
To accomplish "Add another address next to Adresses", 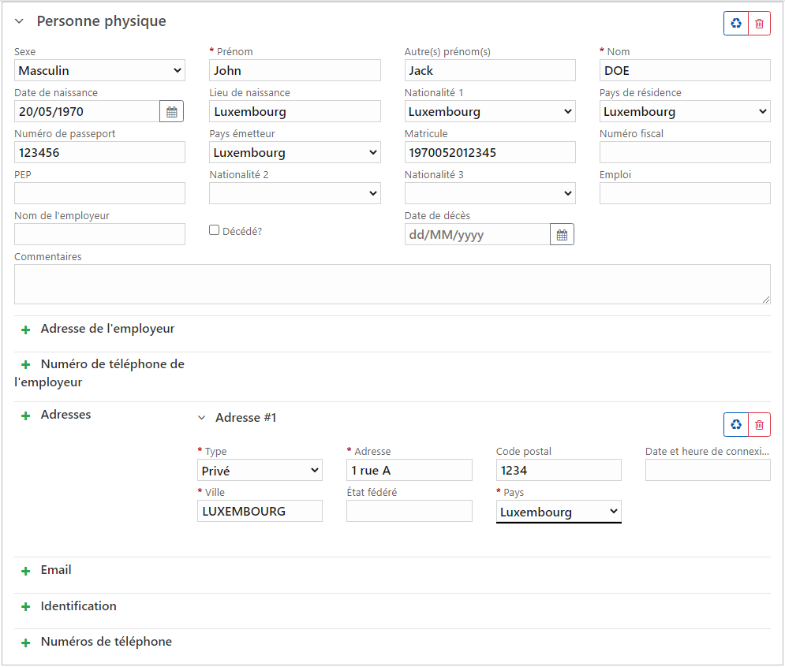I will 25,415.
